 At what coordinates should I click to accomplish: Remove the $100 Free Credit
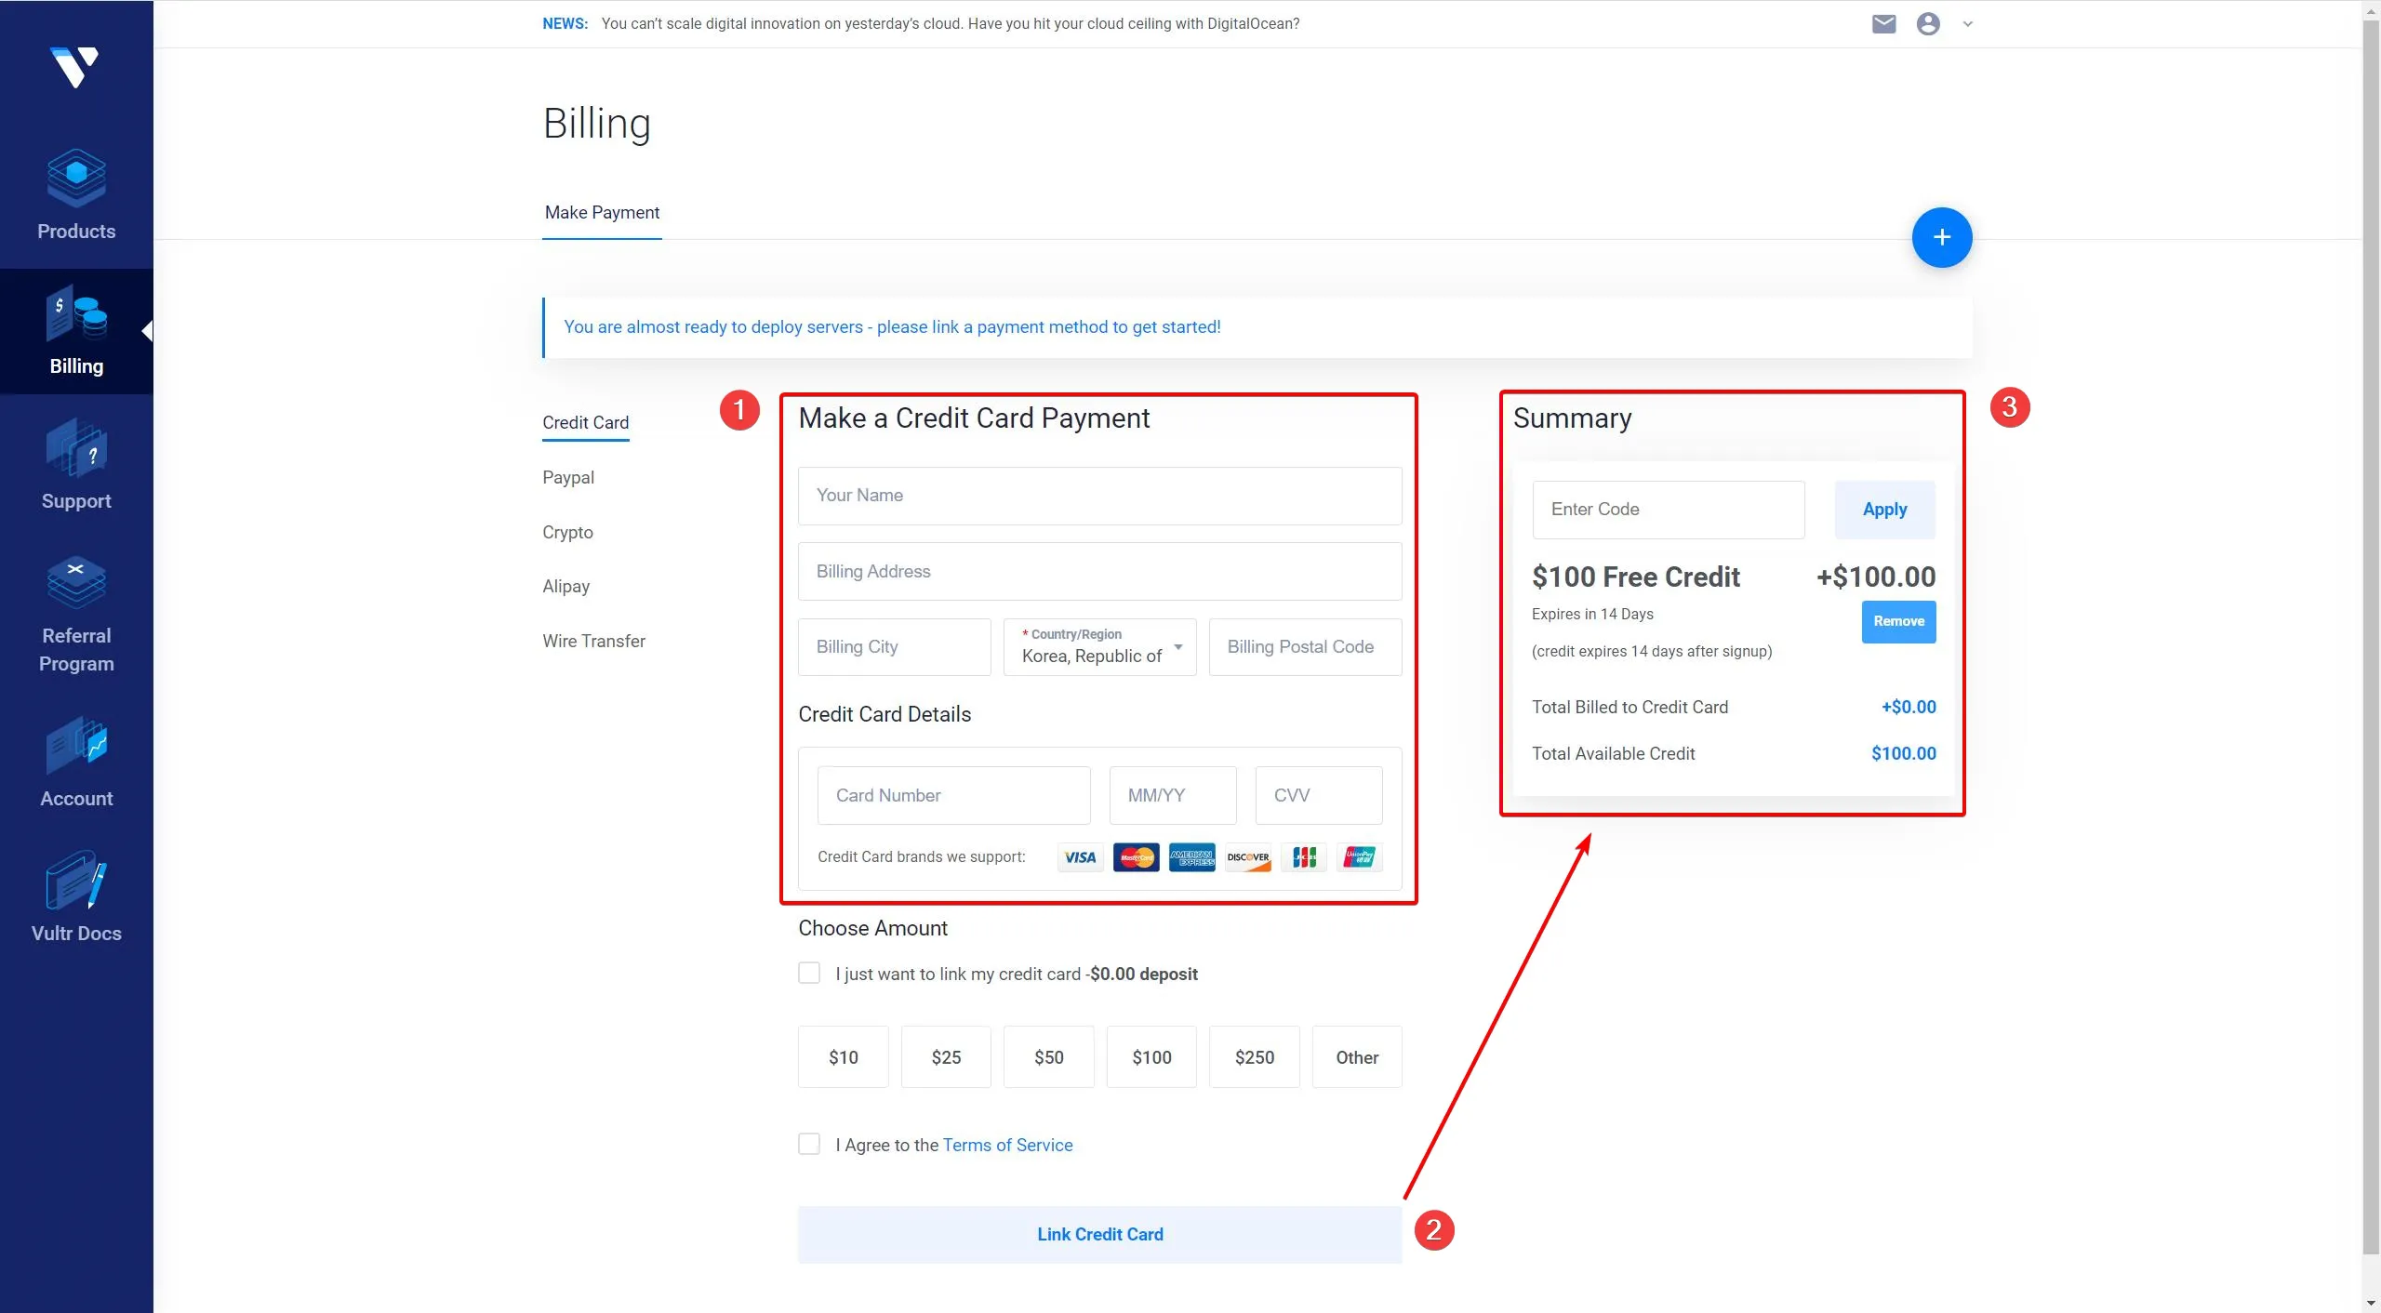(1898, 621)
